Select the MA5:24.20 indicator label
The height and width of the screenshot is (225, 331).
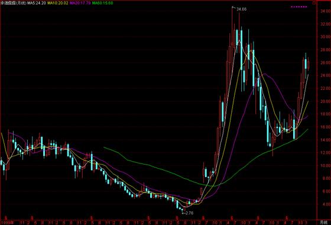[36, 3]
